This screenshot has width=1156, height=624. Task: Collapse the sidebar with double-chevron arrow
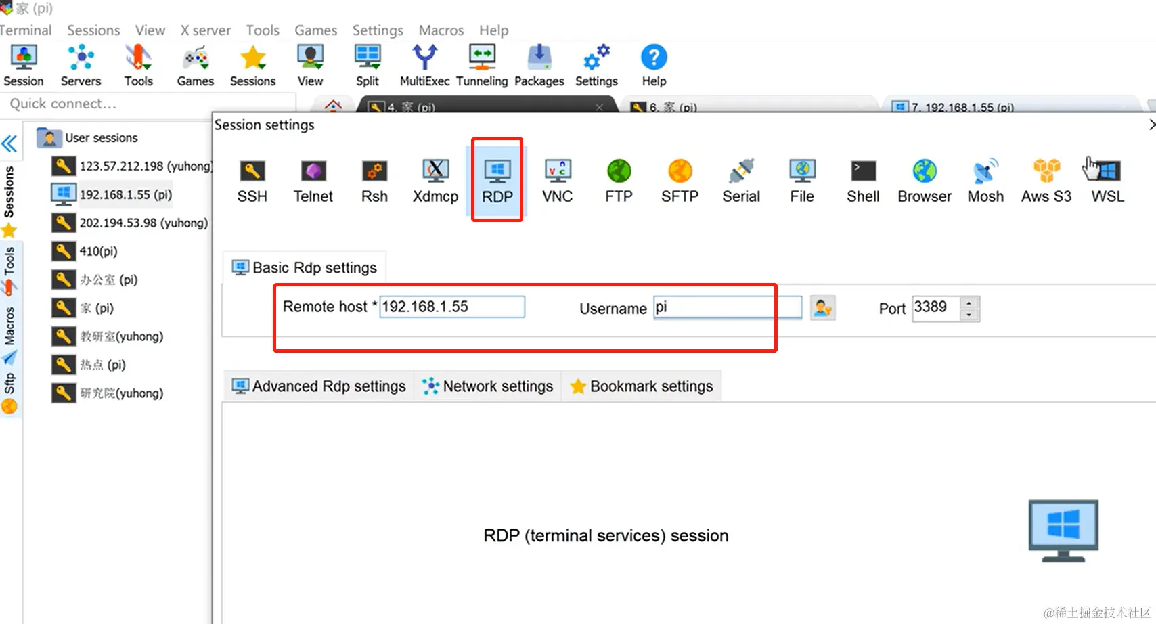9,143
